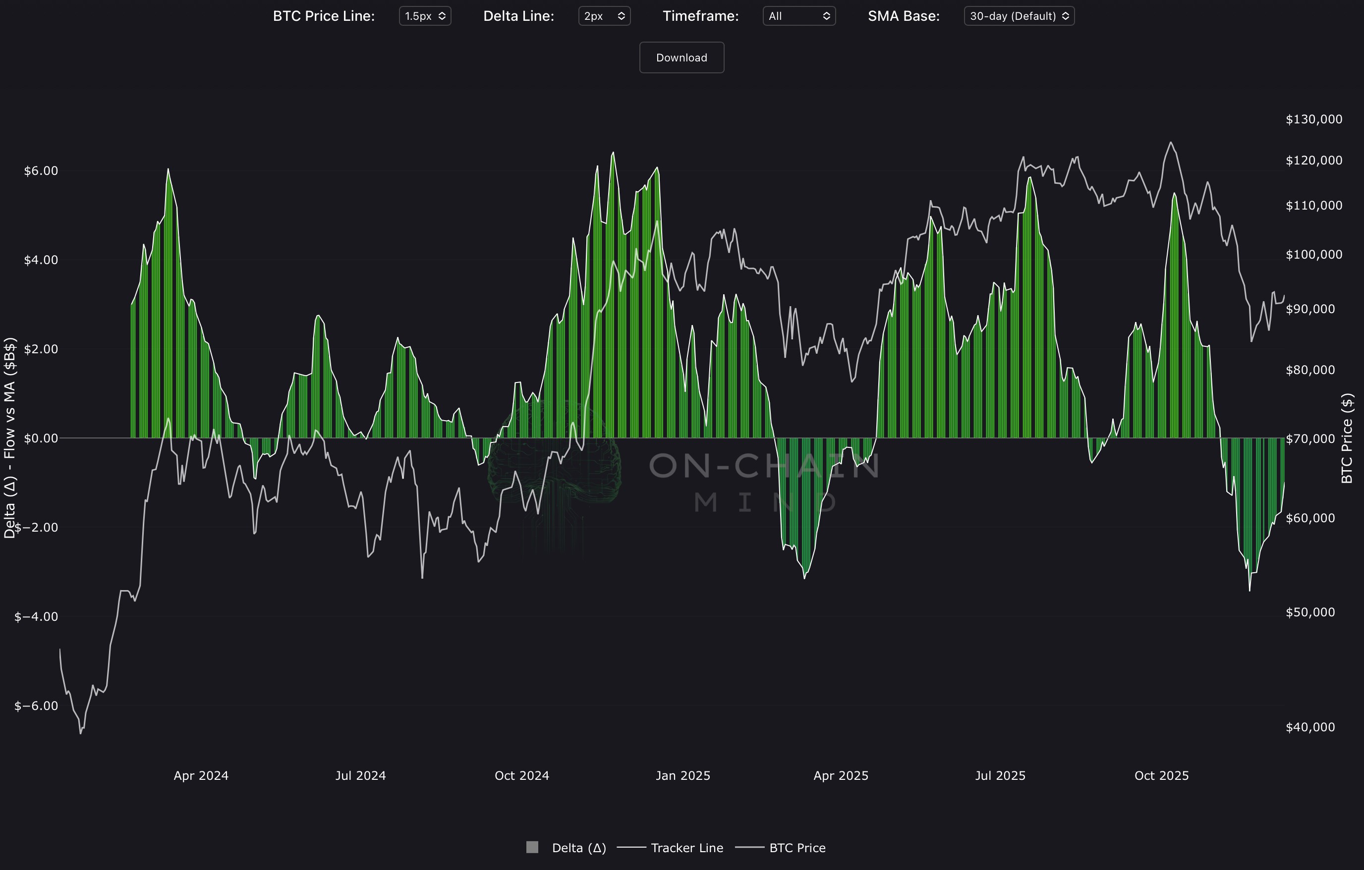Image resolution: width=1364 pixels, height=870 pixels.
Task: Toggle BTC Price legend entry
Action: coord(797,848)
